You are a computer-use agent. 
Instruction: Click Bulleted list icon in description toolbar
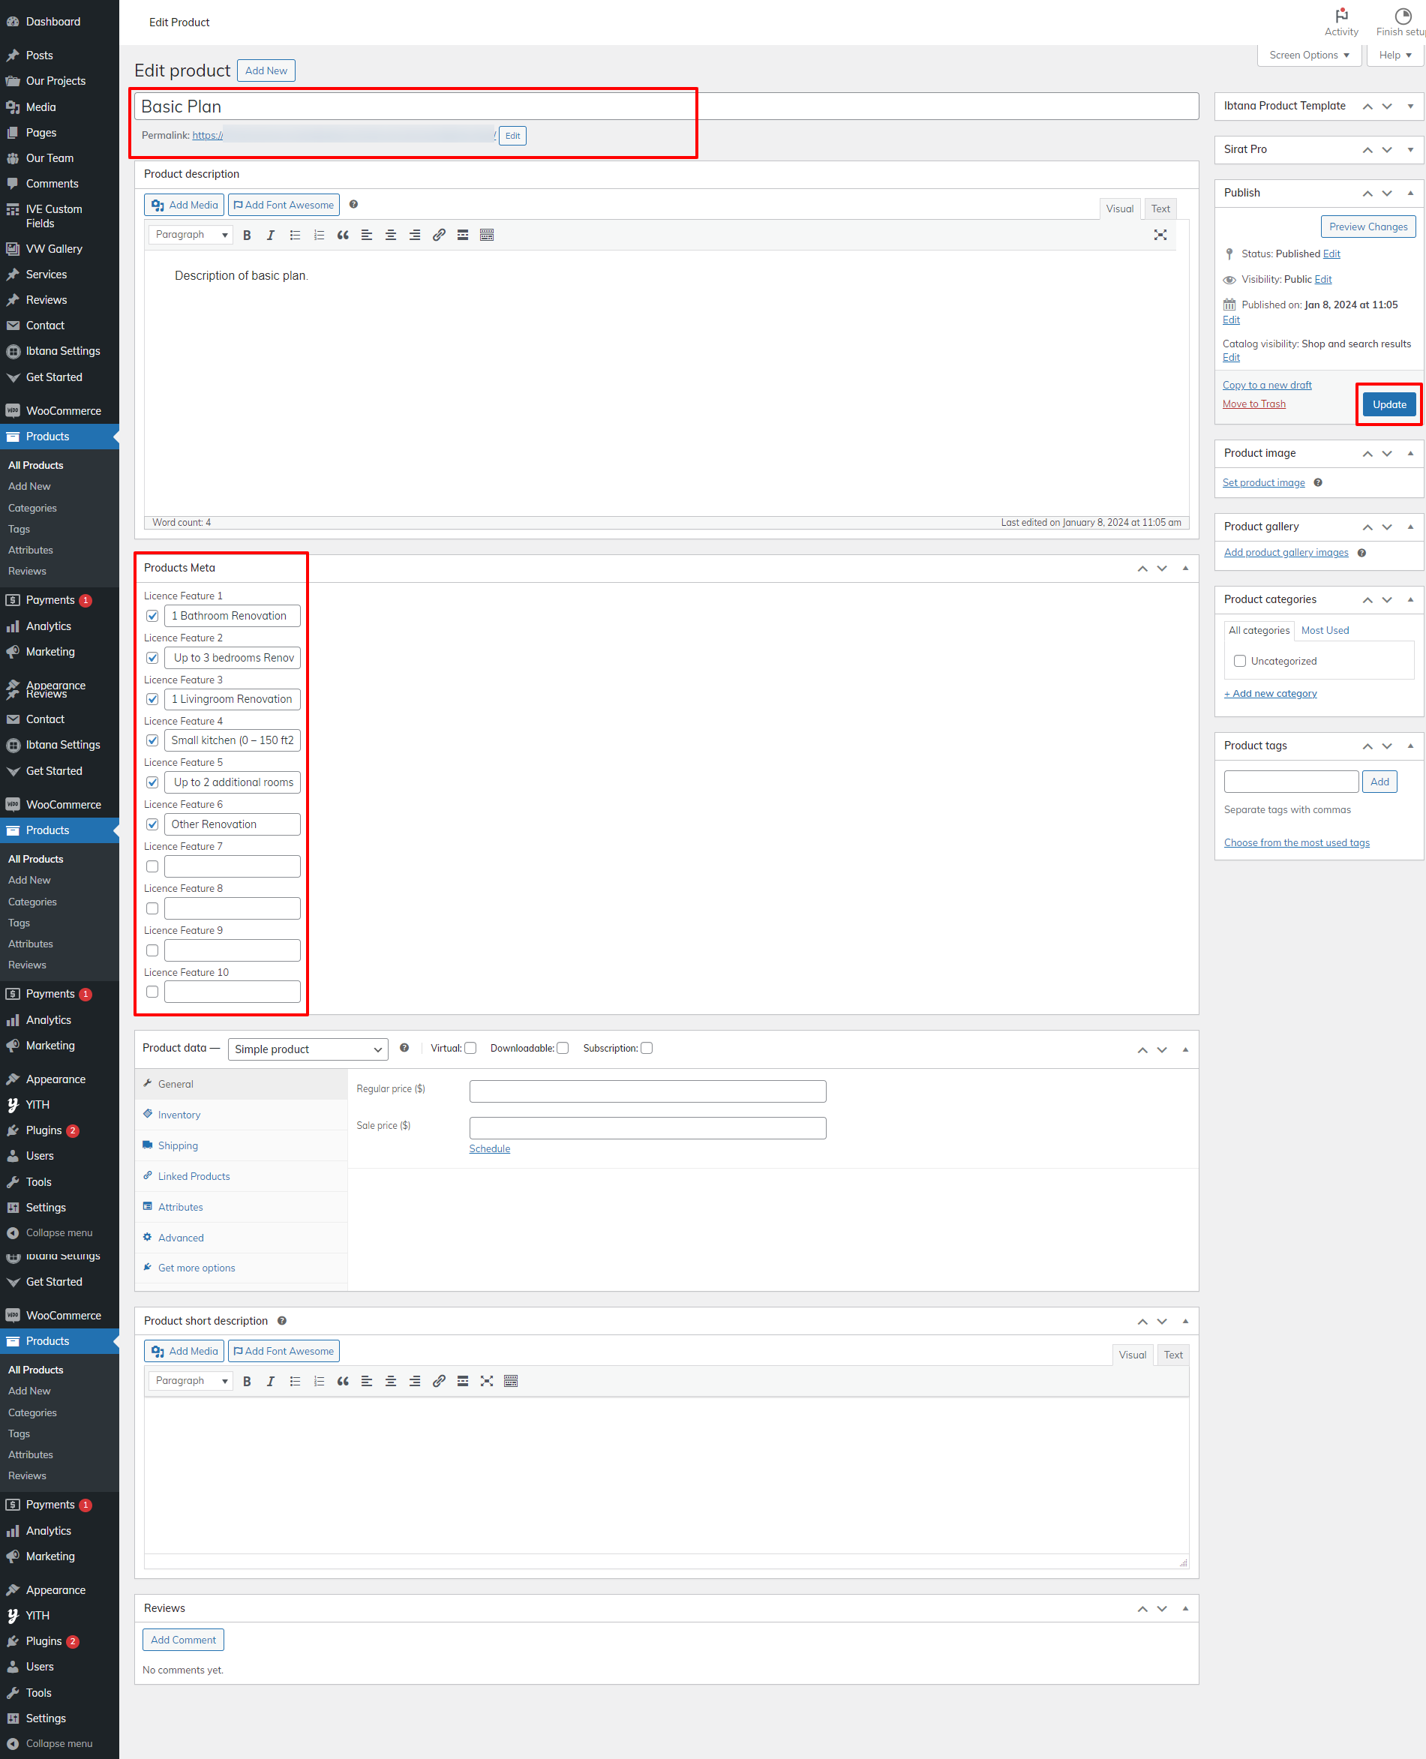[295, 235]
